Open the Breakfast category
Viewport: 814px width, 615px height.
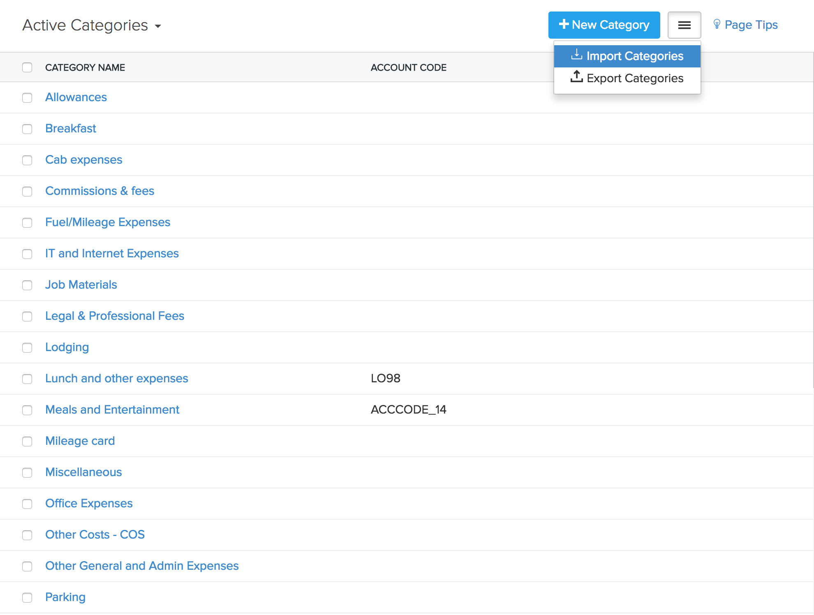tap(71, 128)
